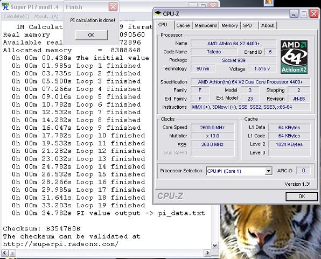This screenshot has width=321, height=259.
Task: Click the empty Level 3 cache field
Action: coord(289,152)
